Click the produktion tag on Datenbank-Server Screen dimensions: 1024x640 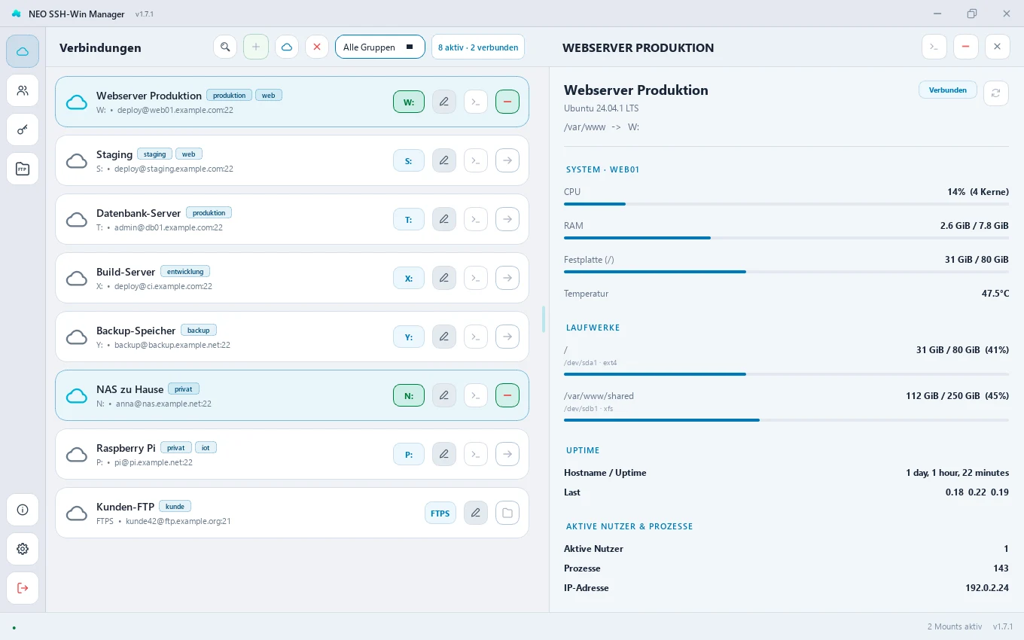(209, 213)
